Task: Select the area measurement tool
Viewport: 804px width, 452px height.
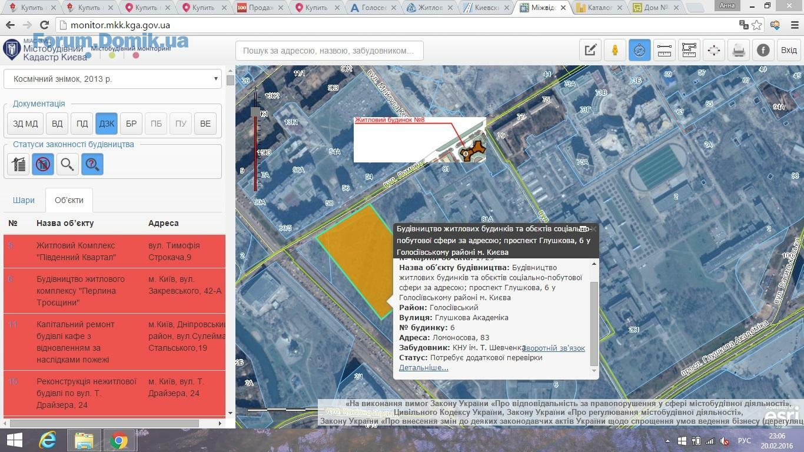Action: tap(689, 51)
